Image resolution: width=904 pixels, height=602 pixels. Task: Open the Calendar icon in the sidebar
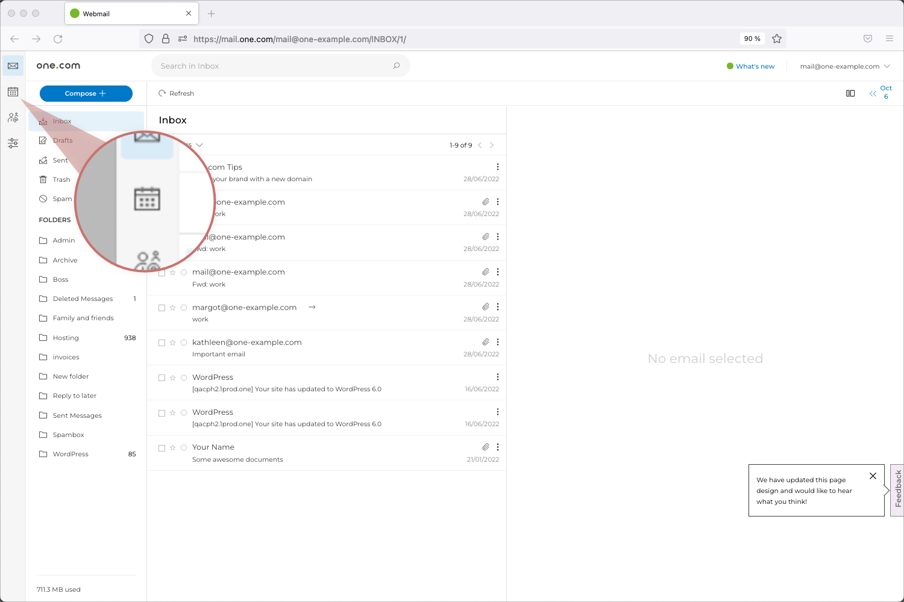pyautogui.click(x=13, y=92)
